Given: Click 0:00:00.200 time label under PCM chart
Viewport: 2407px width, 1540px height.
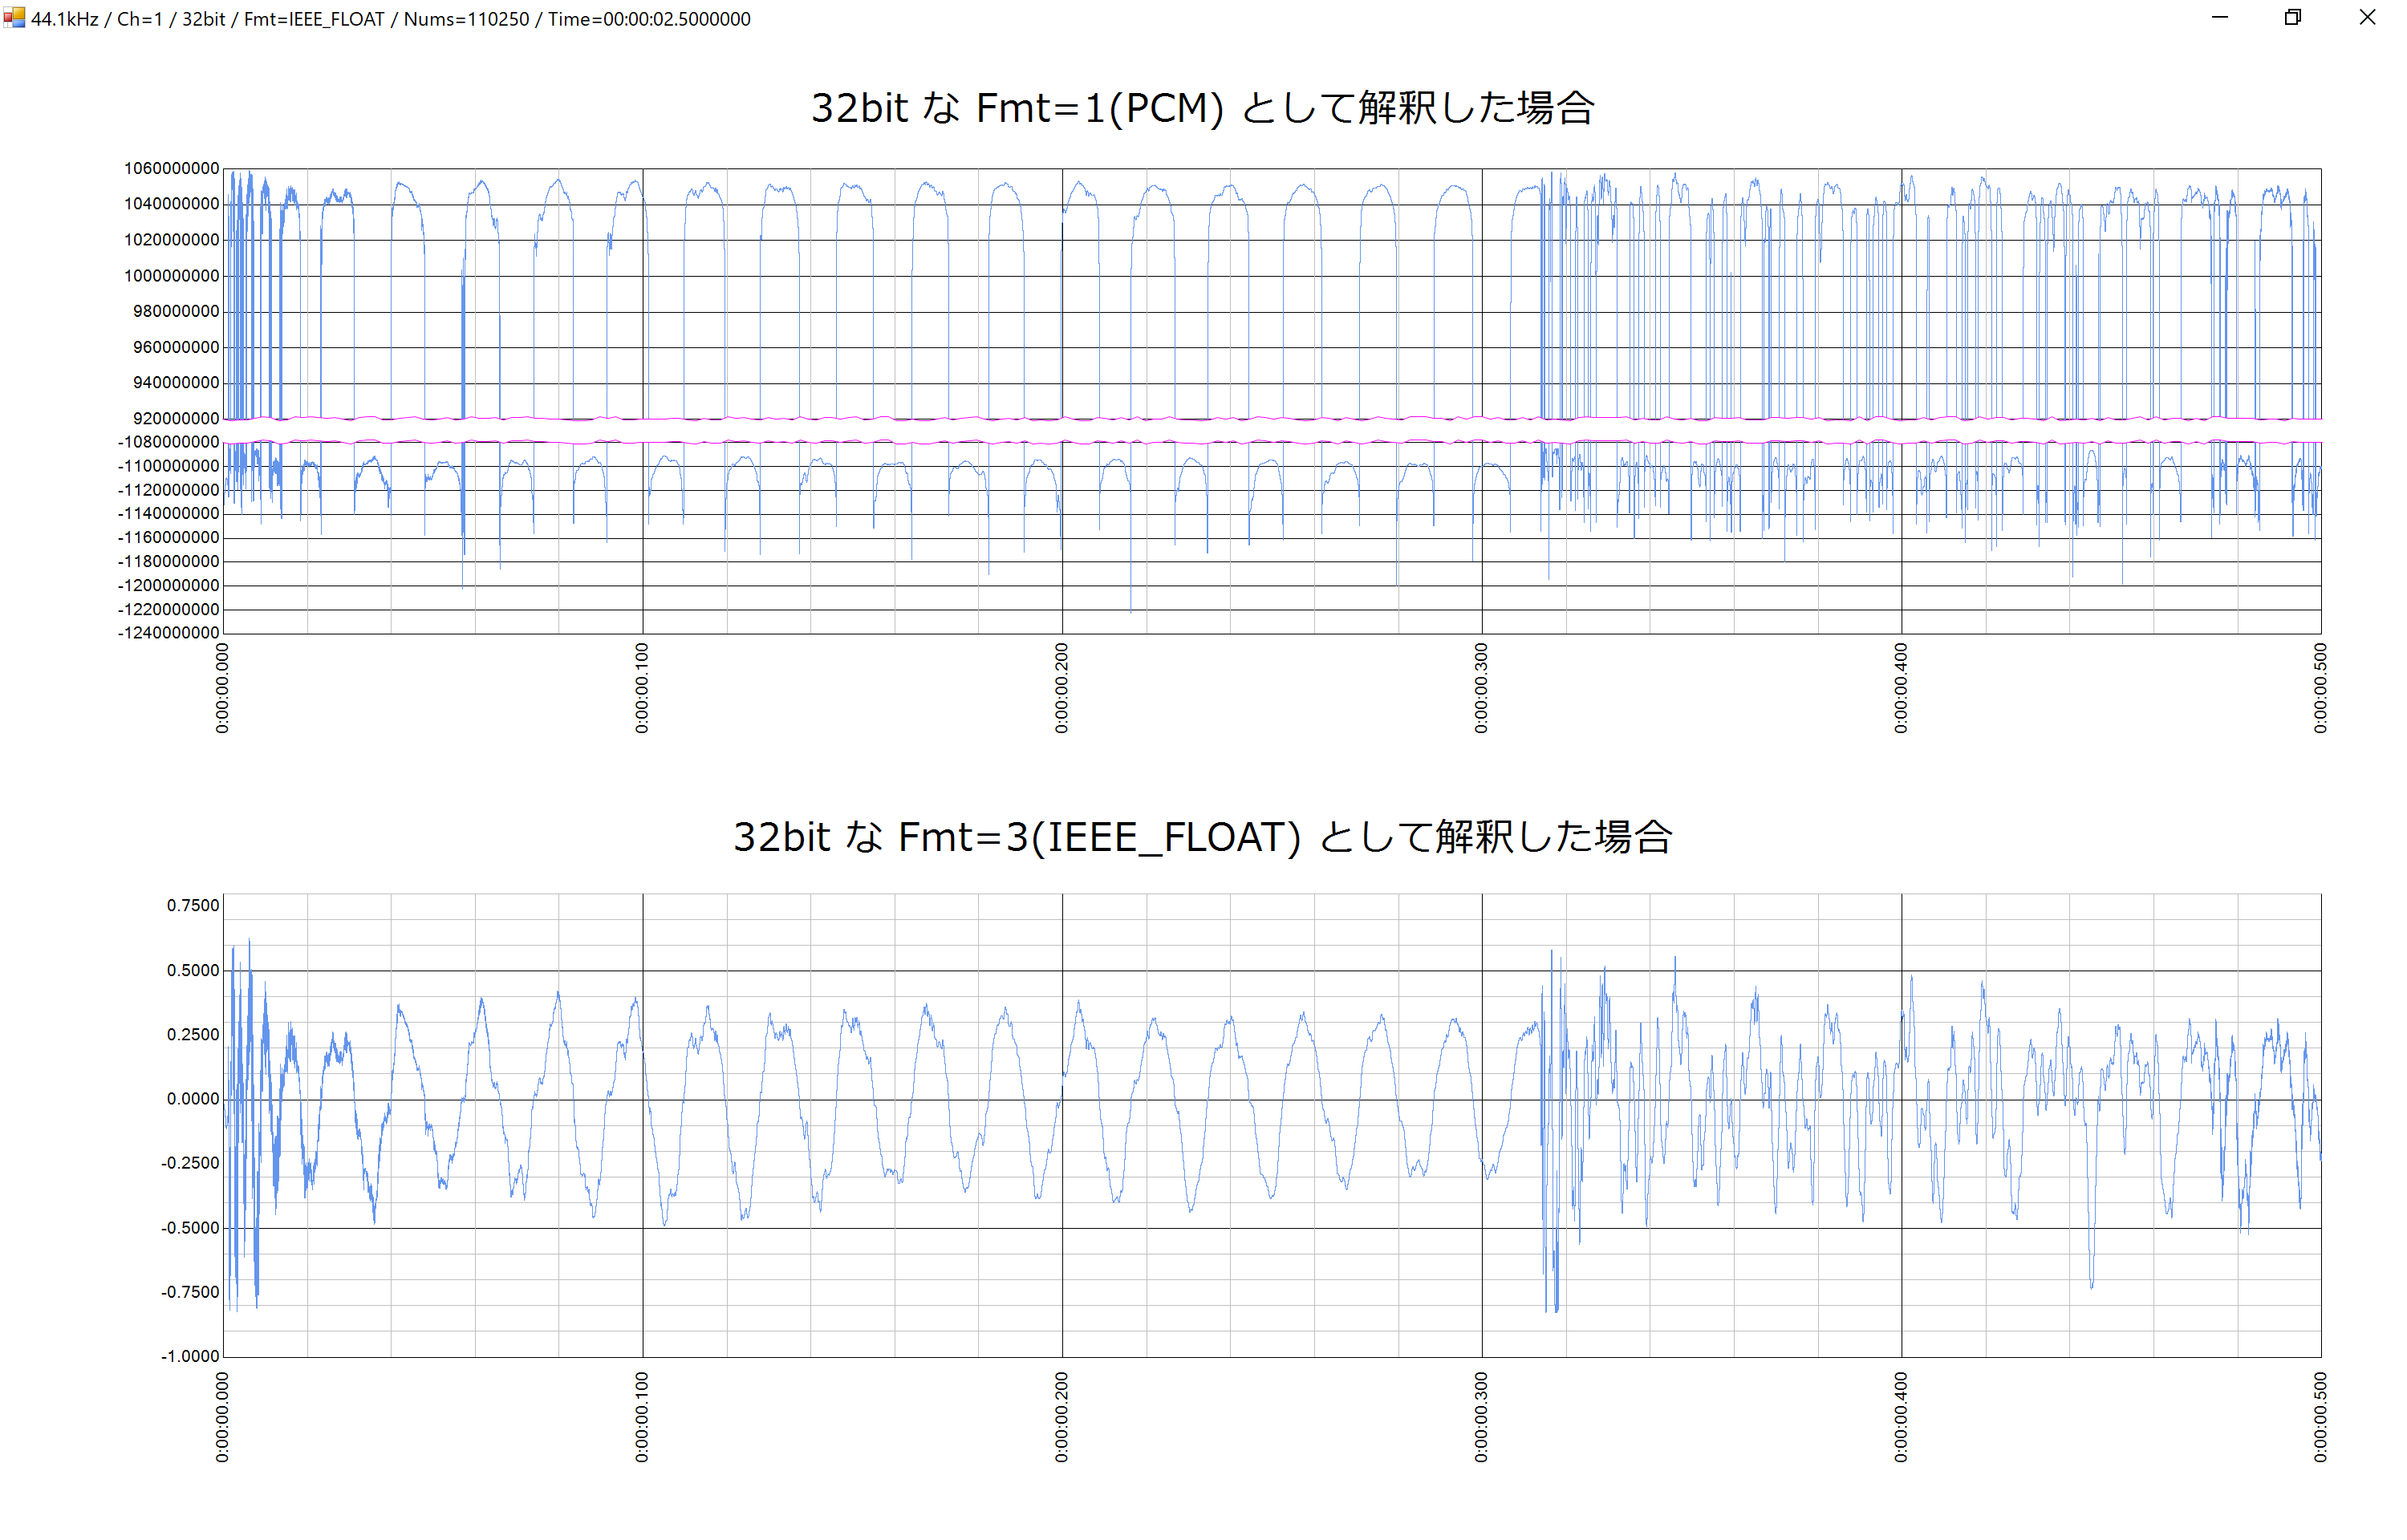Looking at the screenshot, I should (x=1062, y=688).
